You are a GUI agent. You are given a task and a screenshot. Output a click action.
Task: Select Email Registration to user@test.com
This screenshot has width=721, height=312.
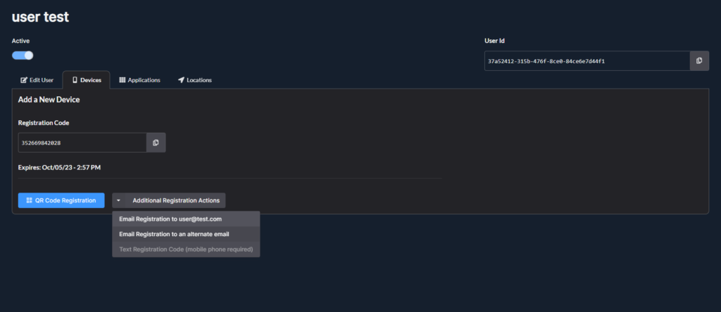[186, 219]
